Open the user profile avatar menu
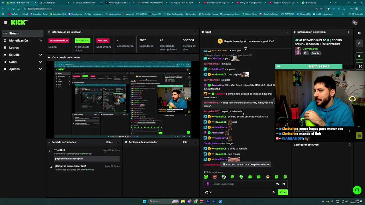The image size is (365, 205). point(355,22)
